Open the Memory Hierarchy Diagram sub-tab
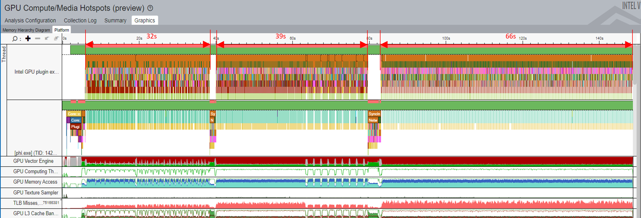This screenshot has width=641, height=218. pos(26,30)
